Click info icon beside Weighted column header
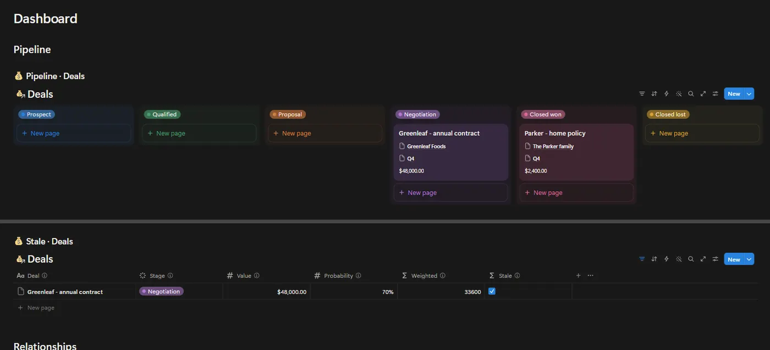Screen dimensions: 770x350 point(442,276)
